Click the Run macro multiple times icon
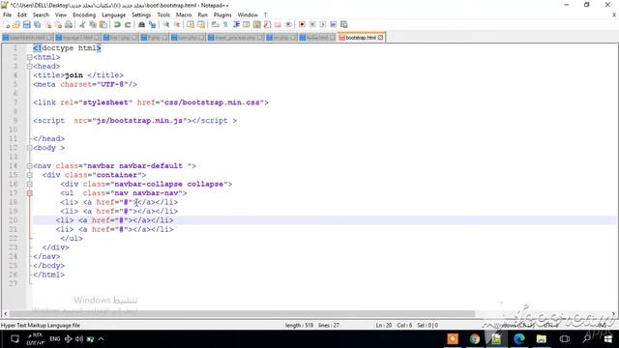This screenshot has width=619, height=348. coord(334,24)
